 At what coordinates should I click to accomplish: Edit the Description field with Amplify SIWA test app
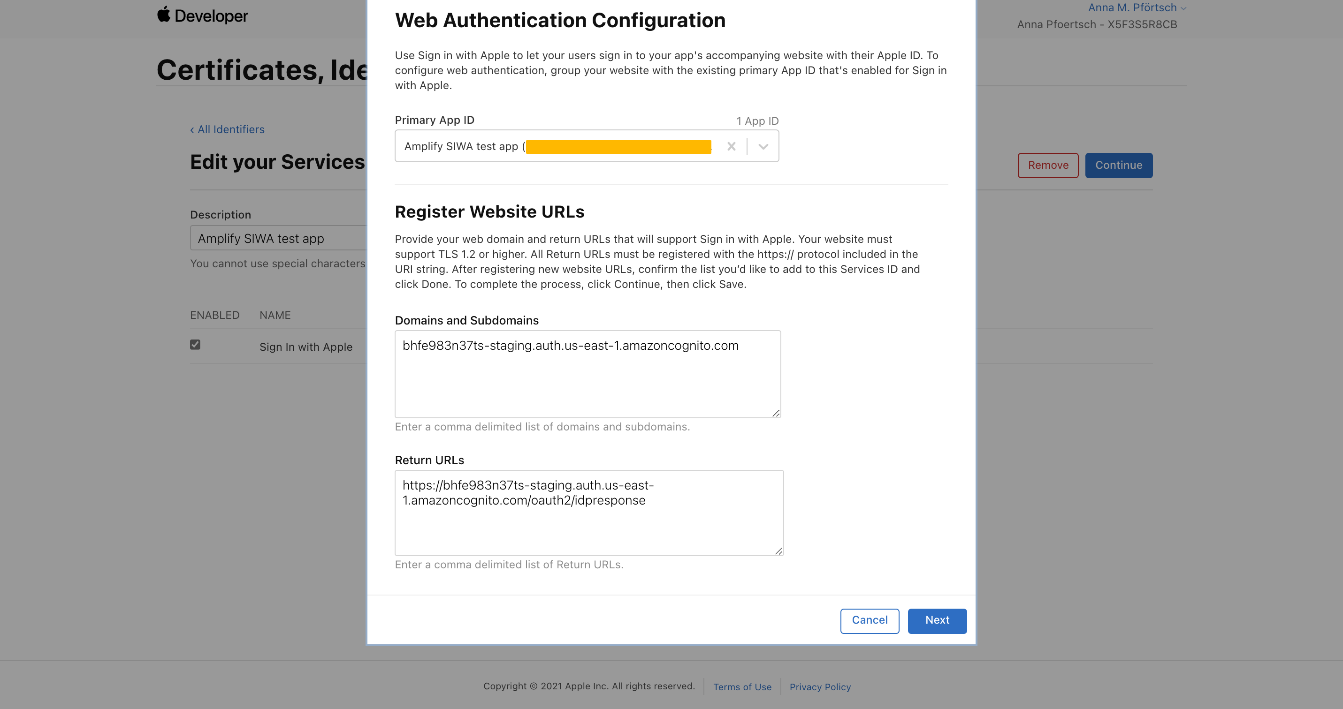pos(276,238)
